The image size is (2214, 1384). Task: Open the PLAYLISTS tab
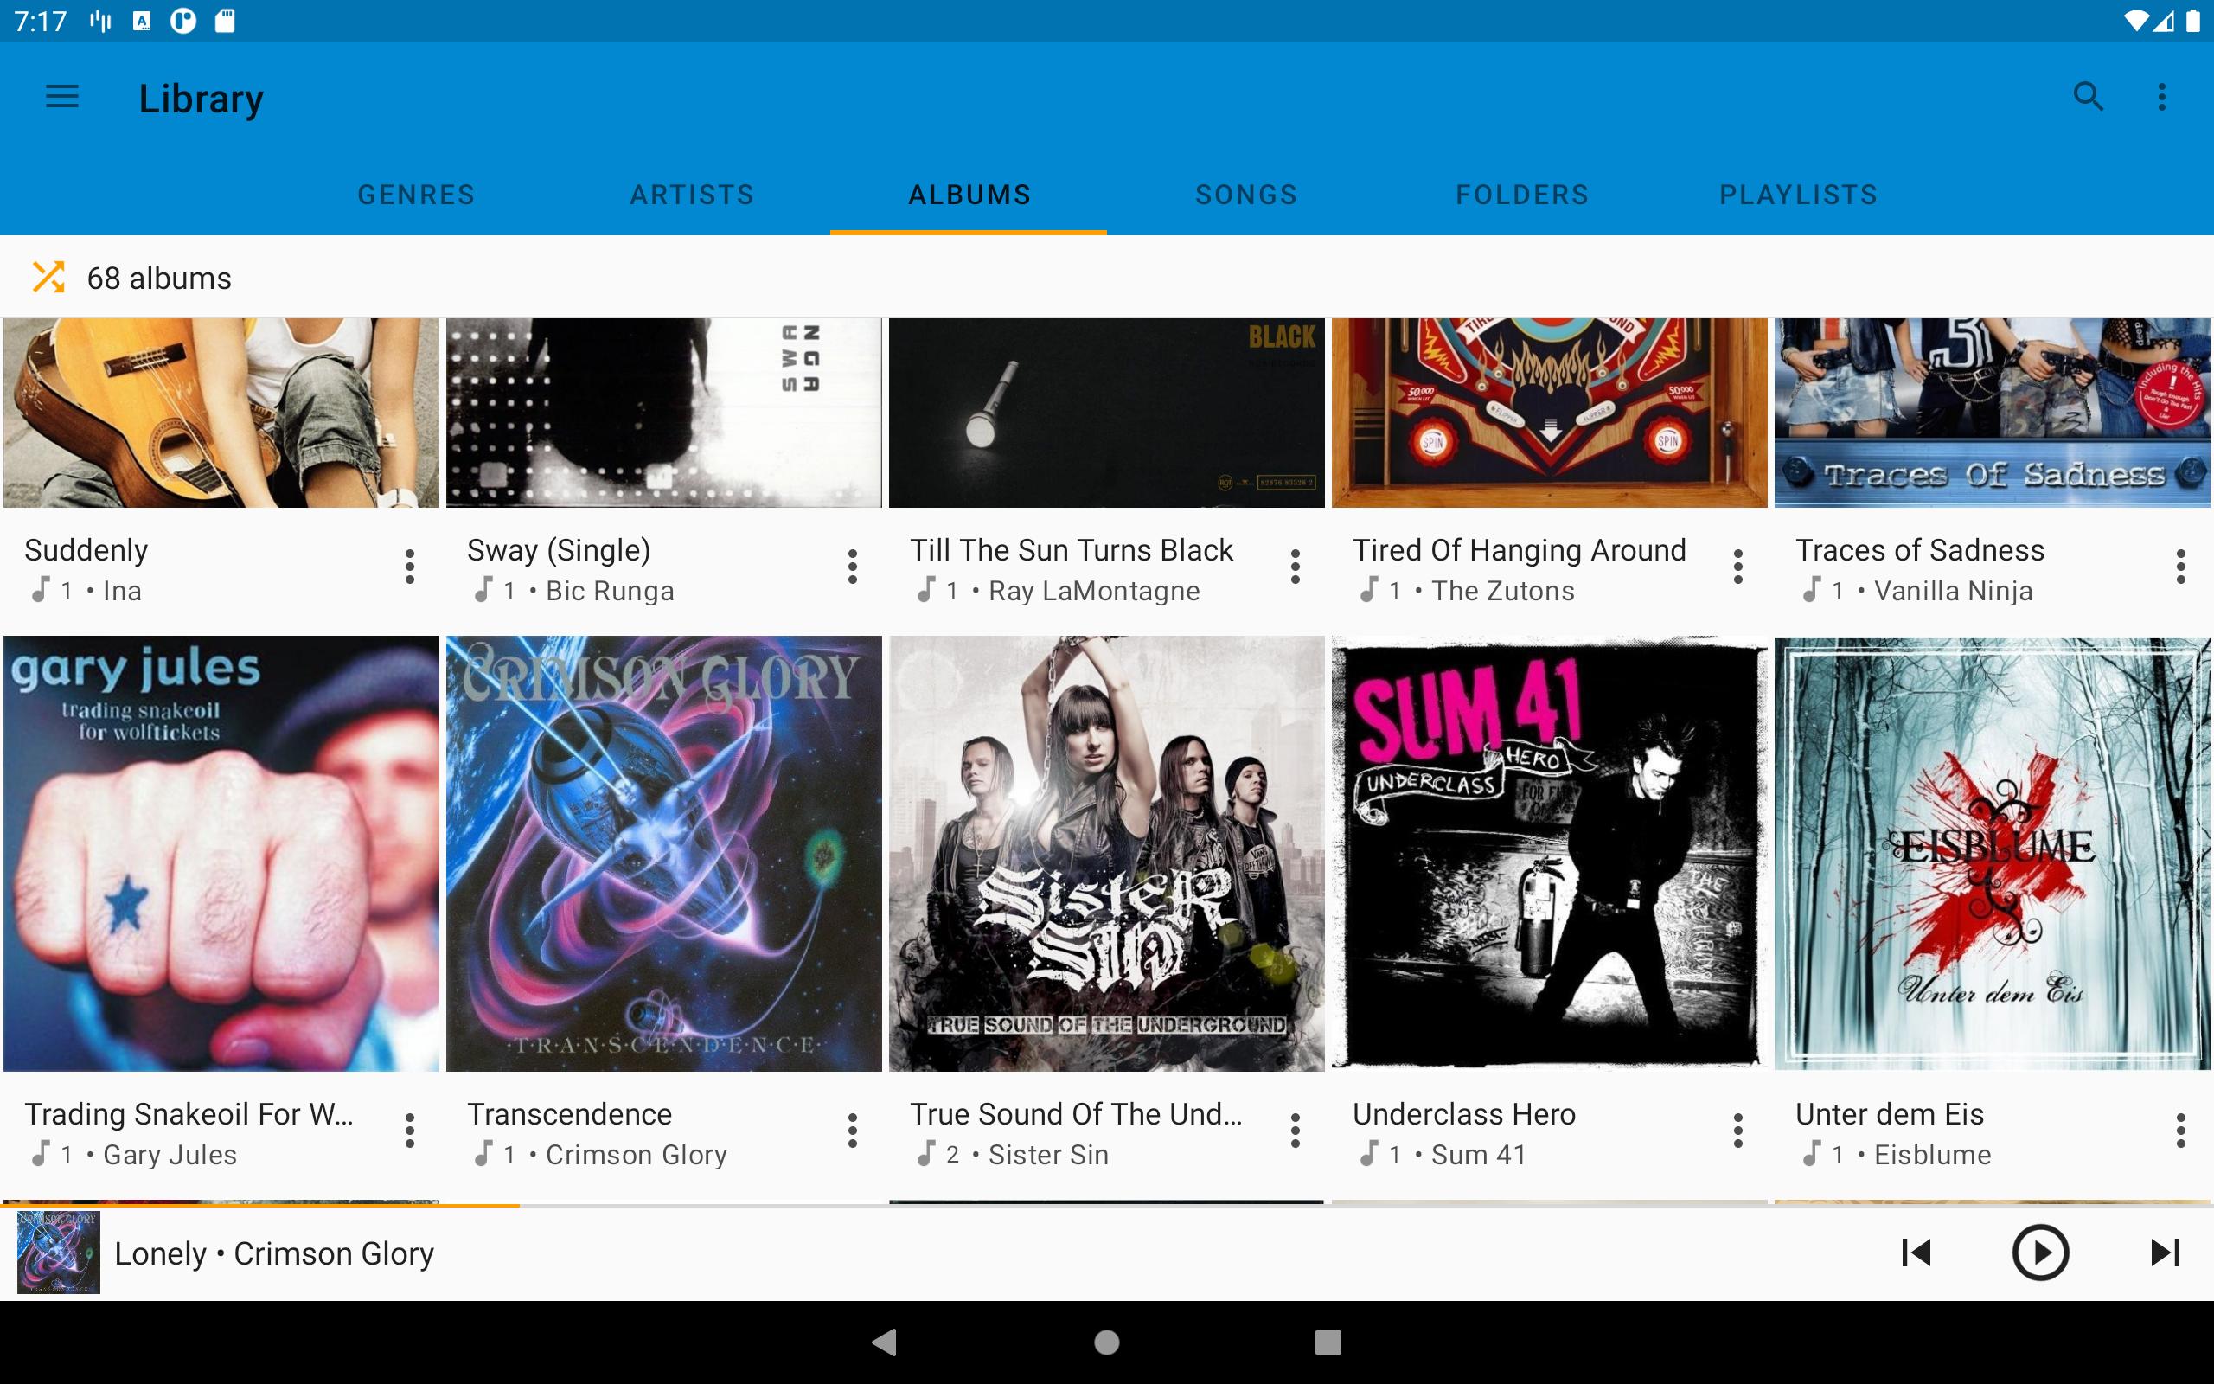click(1800, 195)
